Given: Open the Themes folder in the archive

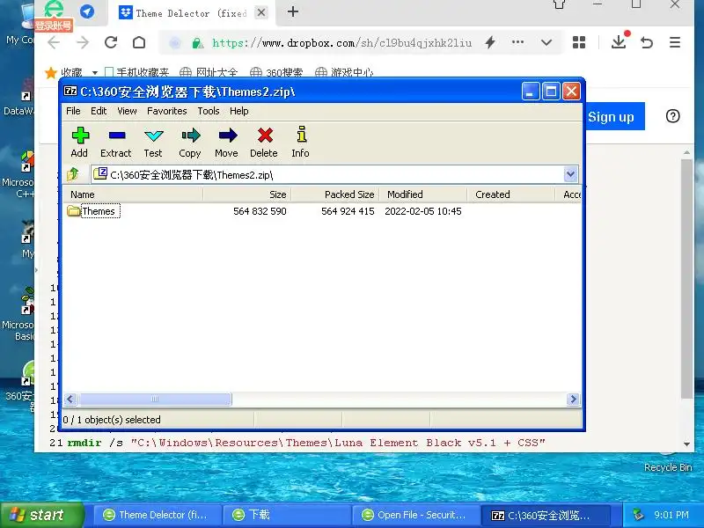Looking at the screenshot, I should [93, 211].
